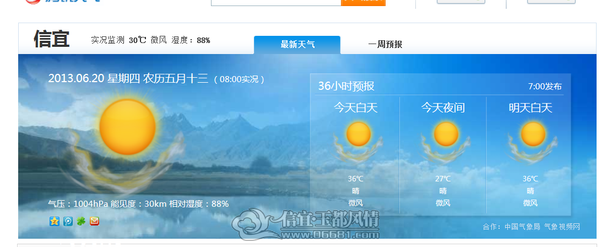Open the 中国气象局 partner link
The width and height of the screenshot is (612, 247).
coord(522,227)
